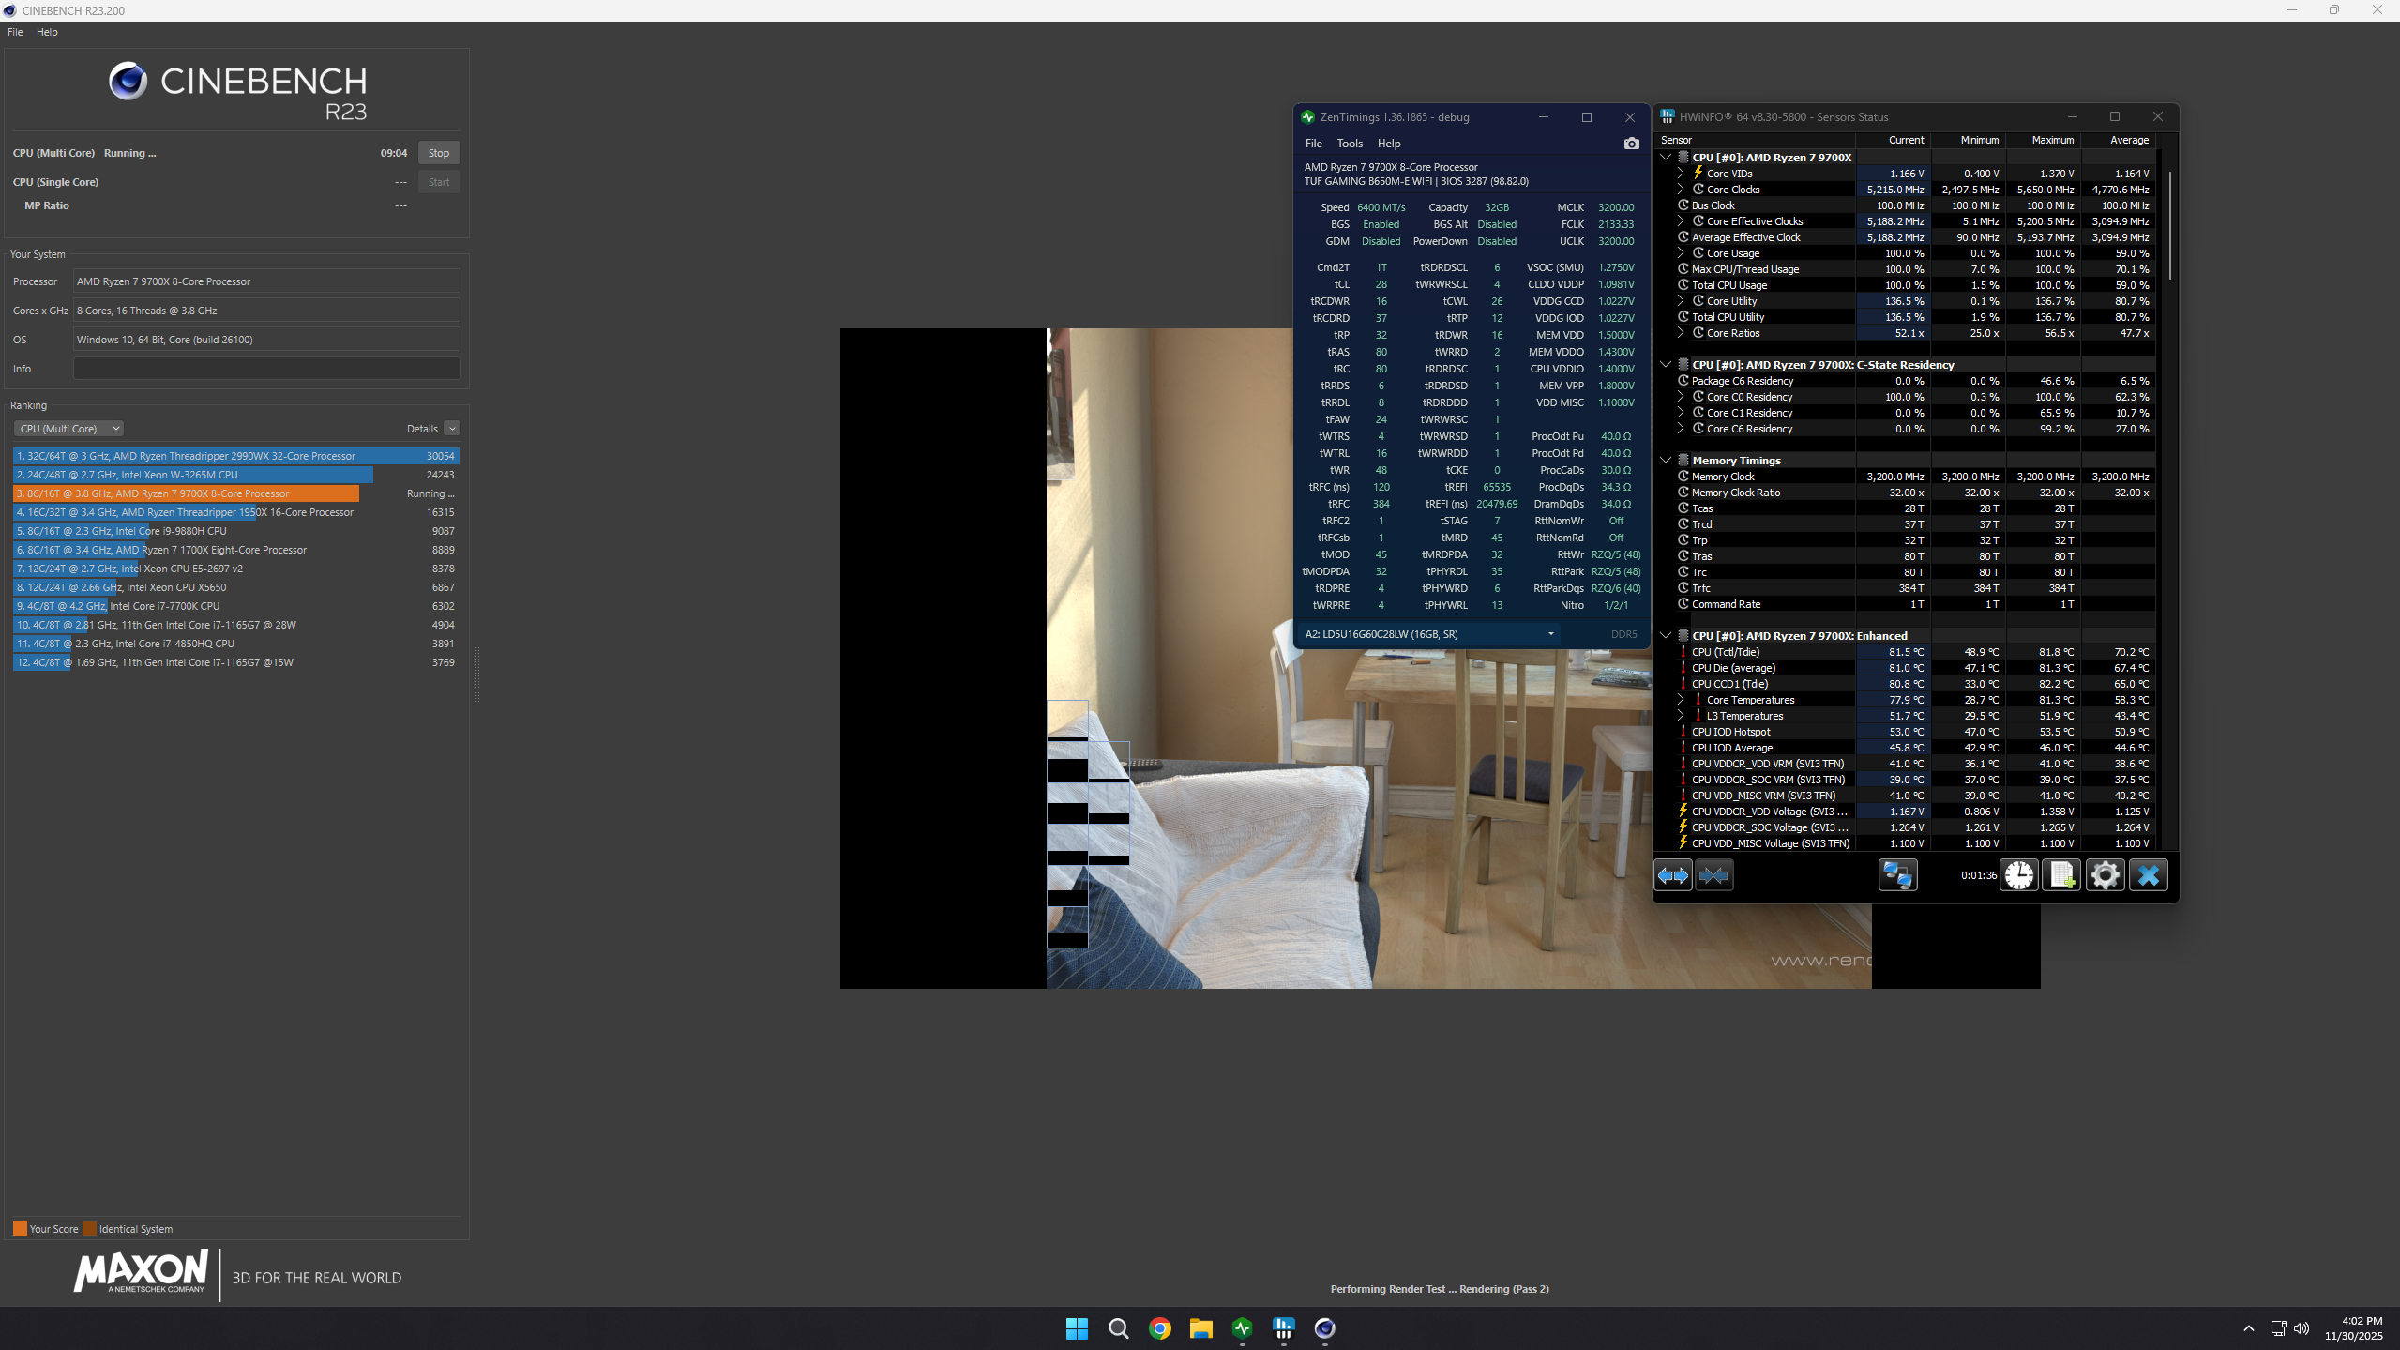Open ZenTimings Help menu

[1389, 144]
